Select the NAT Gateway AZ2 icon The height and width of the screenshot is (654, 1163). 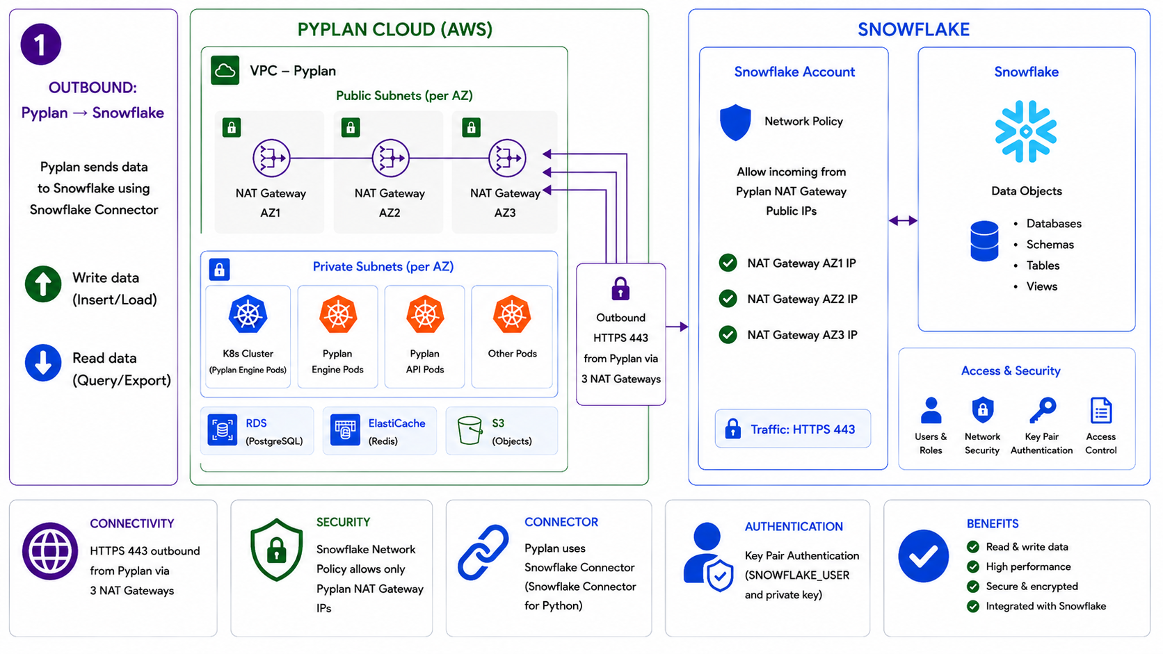click(x=390, y=158)
